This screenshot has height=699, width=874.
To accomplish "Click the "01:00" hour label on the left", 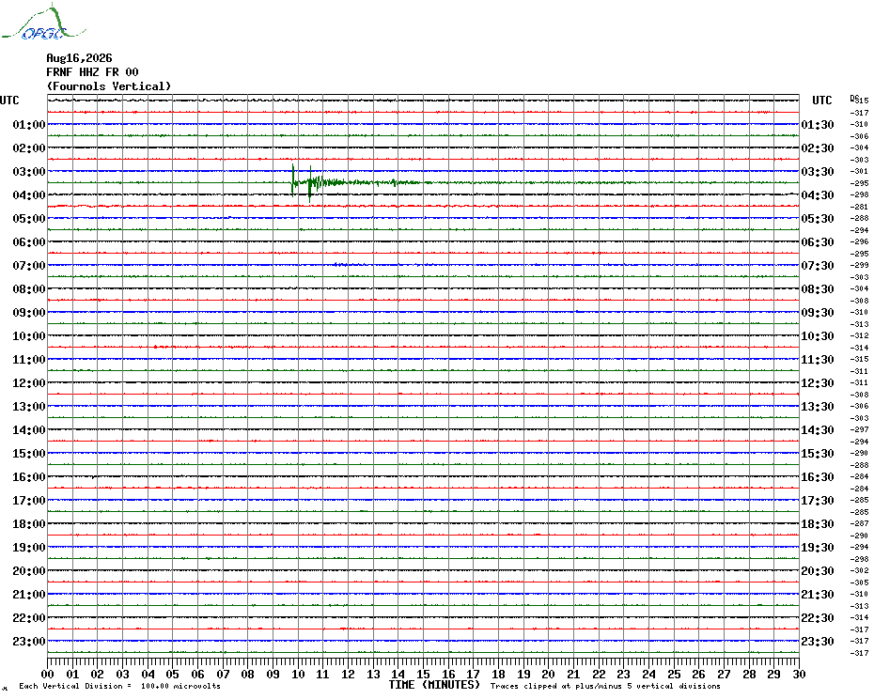I will click(x=29, y=124).
